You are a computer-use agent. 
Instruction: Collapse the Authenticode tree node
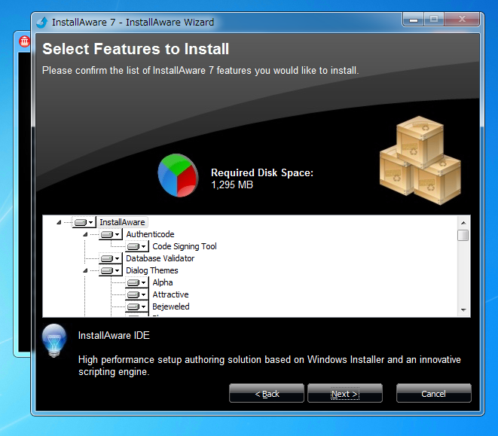[85, 234]
